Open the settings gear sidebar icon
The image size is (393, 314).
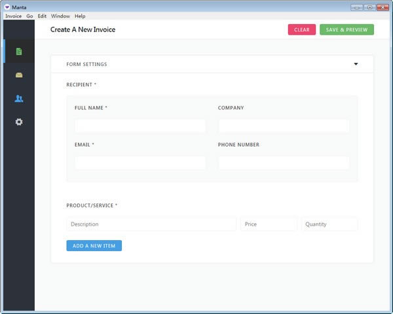pyautogui.click(x=19, y=122)
